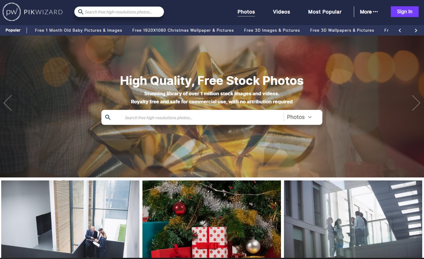Open the More ellipsis menu

point(369,12)
